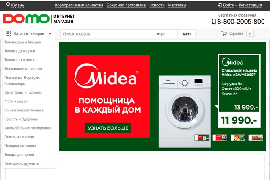Image resolution: width=270 pixels, height=180 pixels.
Task: Click the Регистрация link
Action: coord(250,6)
